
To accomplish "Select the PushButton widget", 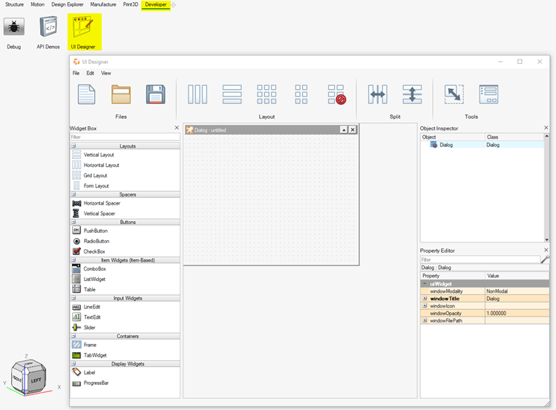I will pyautogui.click(x=95, y=231).
